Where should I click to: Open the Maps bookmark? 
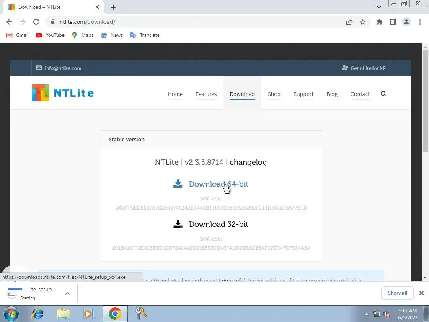pos(83,35)
